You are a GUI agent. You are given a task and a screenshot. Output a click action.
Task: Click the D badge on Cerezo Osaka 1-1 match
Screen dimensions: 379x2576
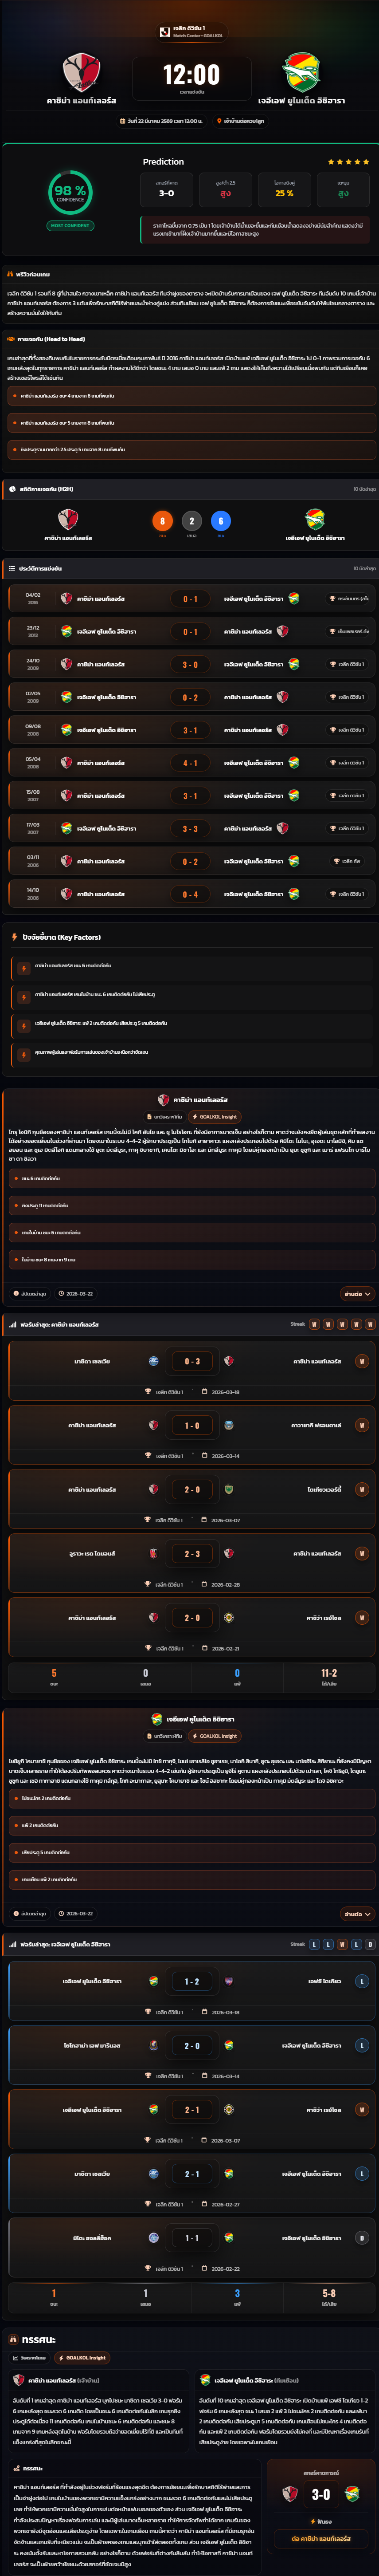361,2239
